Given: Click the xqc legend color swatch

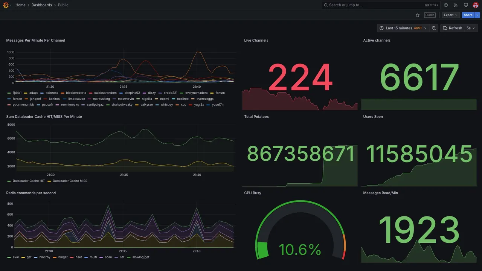Looking at the screenshot, I should coord(177,105).
